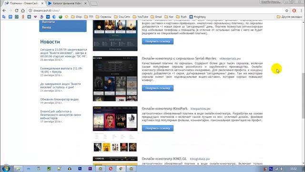Open Еженедельная выплата (12.09-18.09) news
Image resolution: width=305 pixels, height=172 pixels.
[61, 70]
